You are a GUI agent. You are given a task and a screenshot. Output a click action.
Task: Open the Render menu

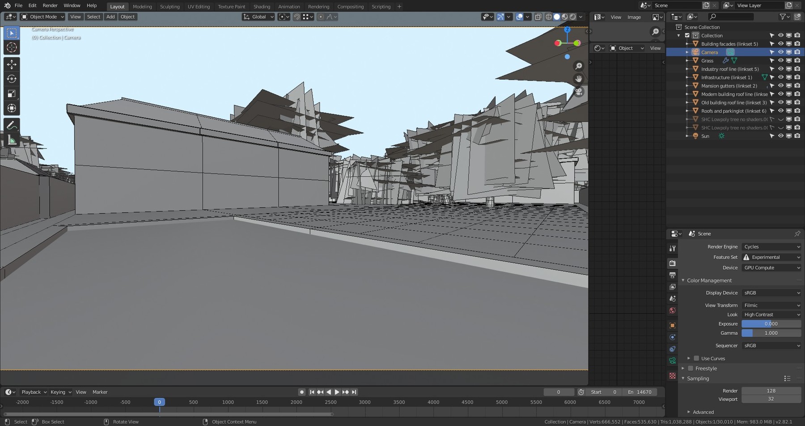[50, 5]
